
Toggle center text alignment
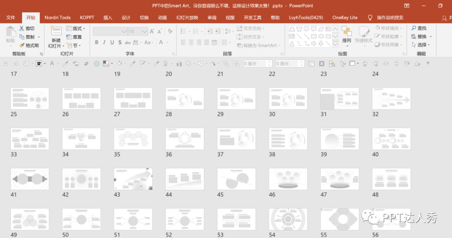point(191,43)
